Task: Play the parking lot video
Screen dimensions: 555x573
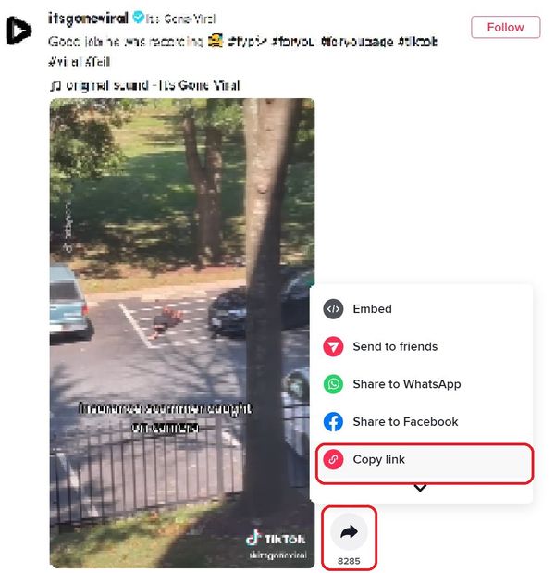Action: tap(182, 332)
